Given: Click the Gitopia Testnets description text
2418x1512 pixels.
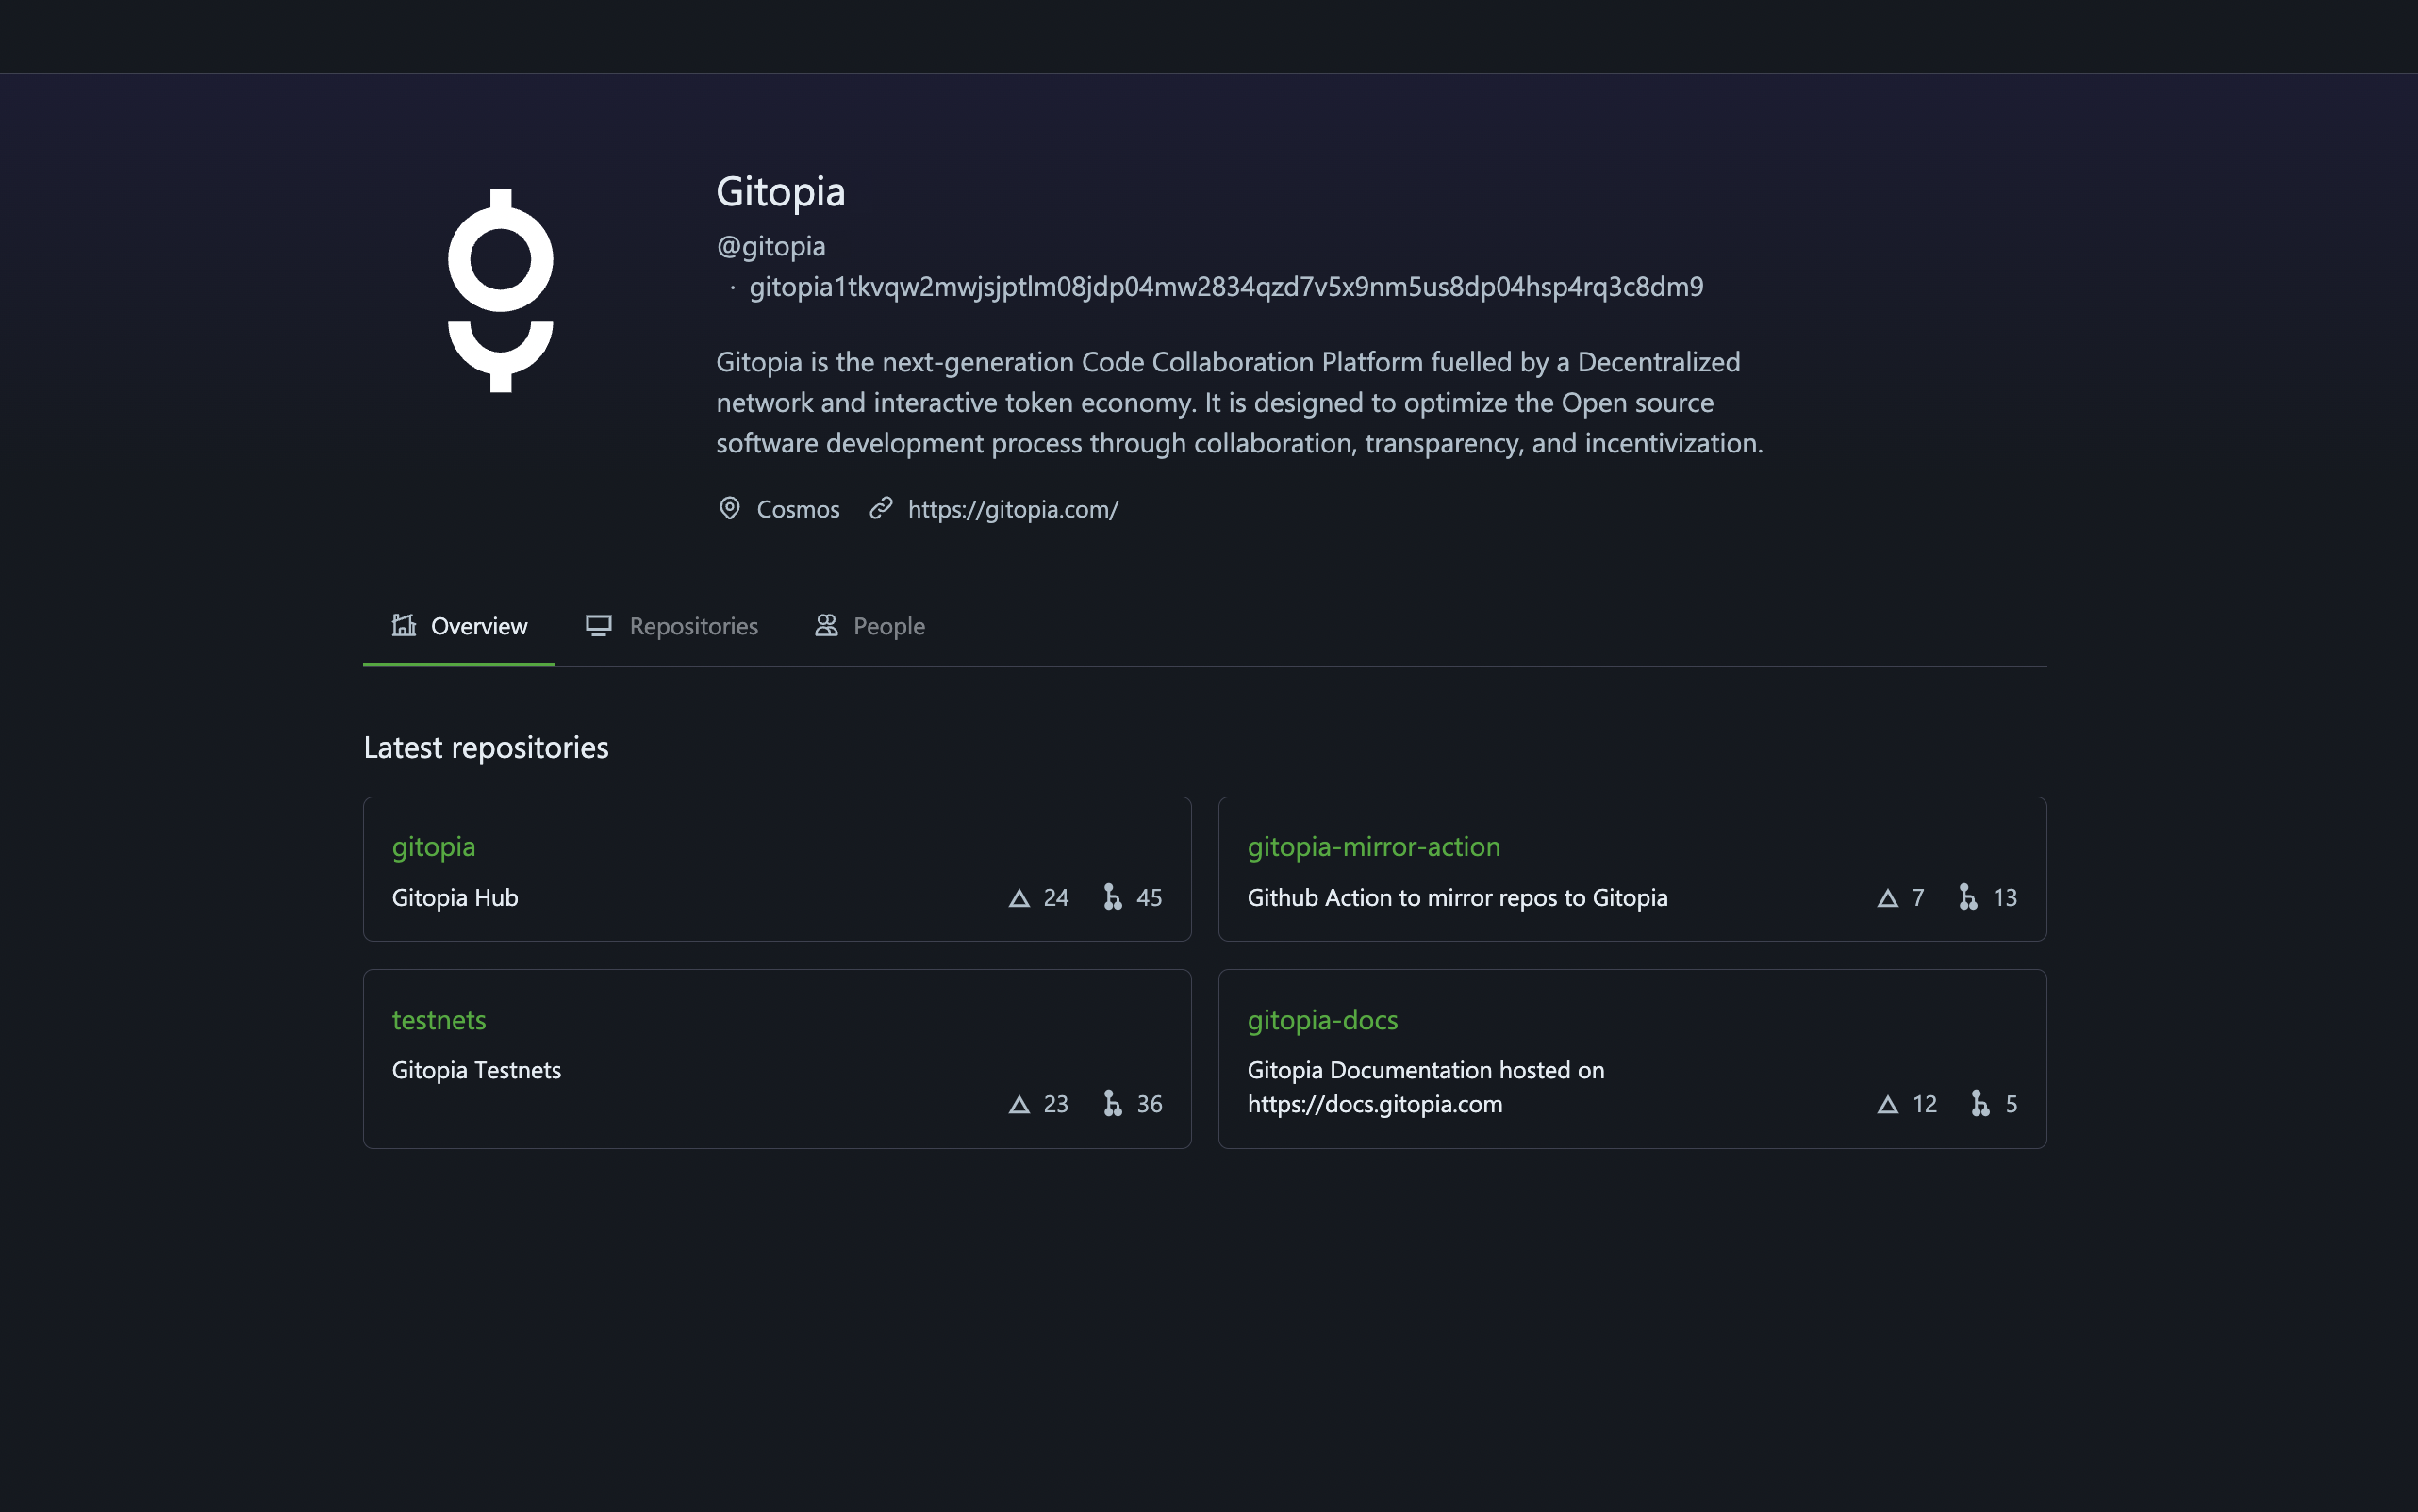Looking at the screenshot, I should [x=476, y=1070].
